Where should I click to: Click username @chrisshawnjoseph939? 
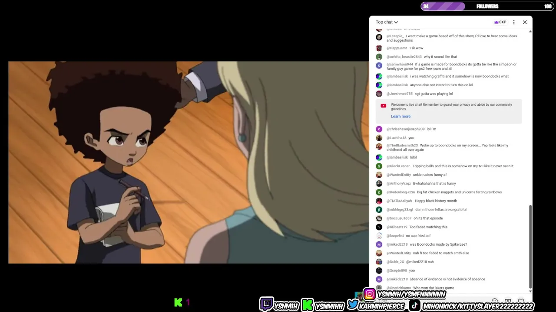pyautogui.click(x=406, y=129)
